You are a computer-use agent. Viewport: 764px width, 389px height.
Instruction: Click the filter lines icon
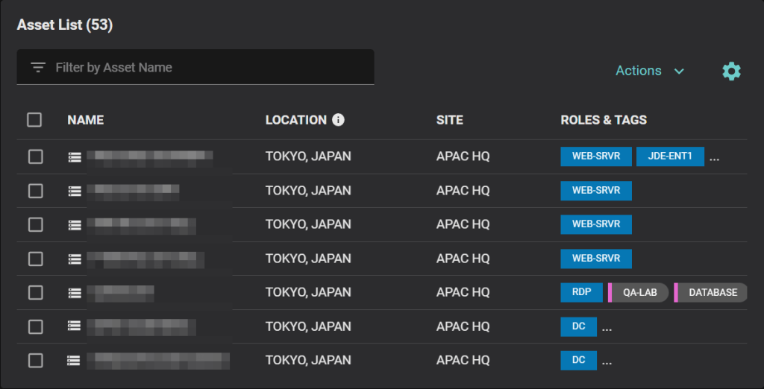[x=38, y=68]
